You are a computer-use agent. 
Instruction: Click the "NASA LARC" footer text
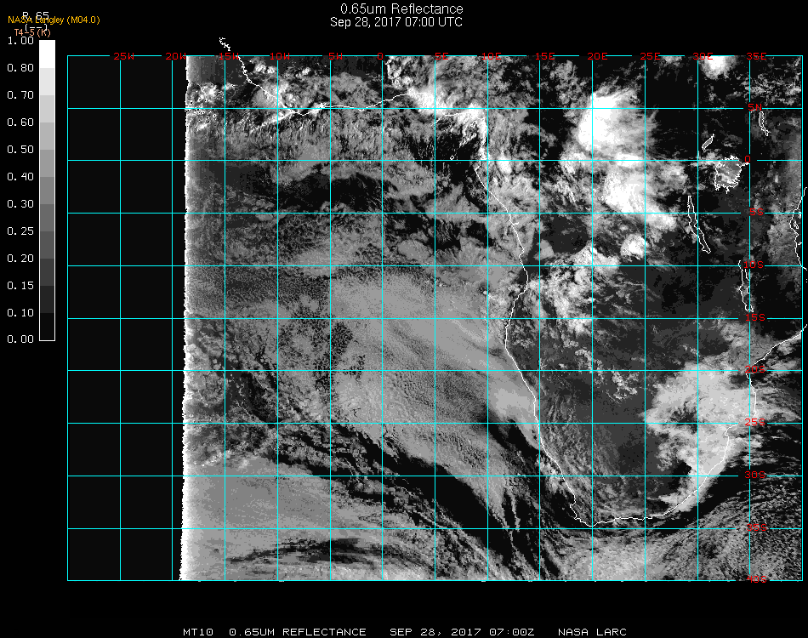592,632
